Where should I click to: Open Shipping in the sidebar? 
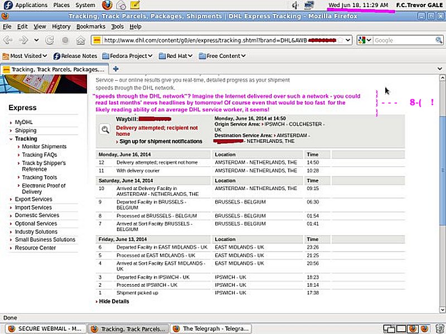coord(26,130)
